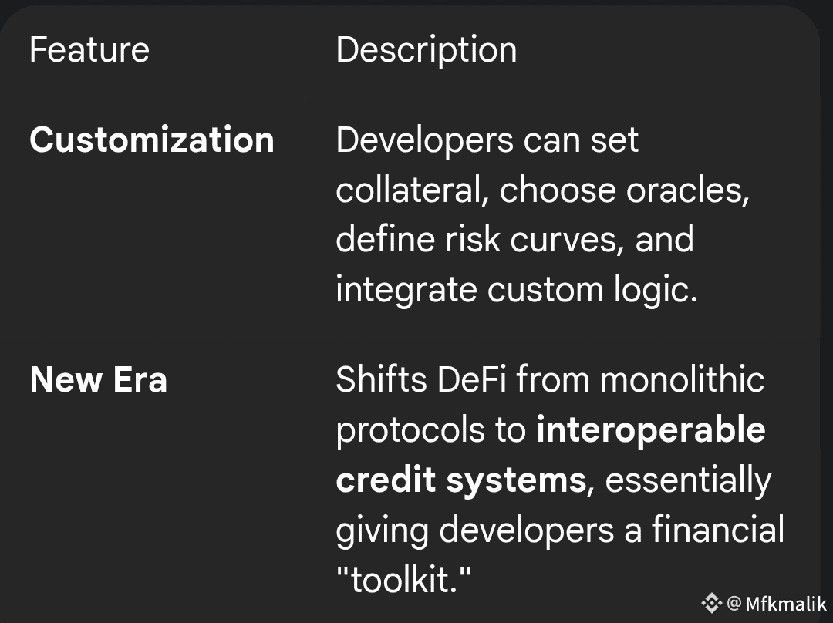Select the Customization row label
Image resolution: width=833 pixels, height=623 pixels.
point(151,140)
